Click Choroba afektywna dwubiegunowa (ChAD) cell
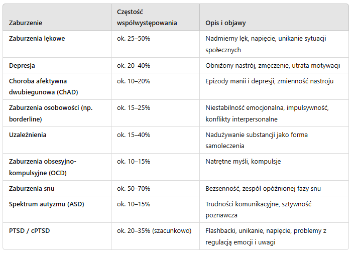357x259 pixels. tap(44, 86)
